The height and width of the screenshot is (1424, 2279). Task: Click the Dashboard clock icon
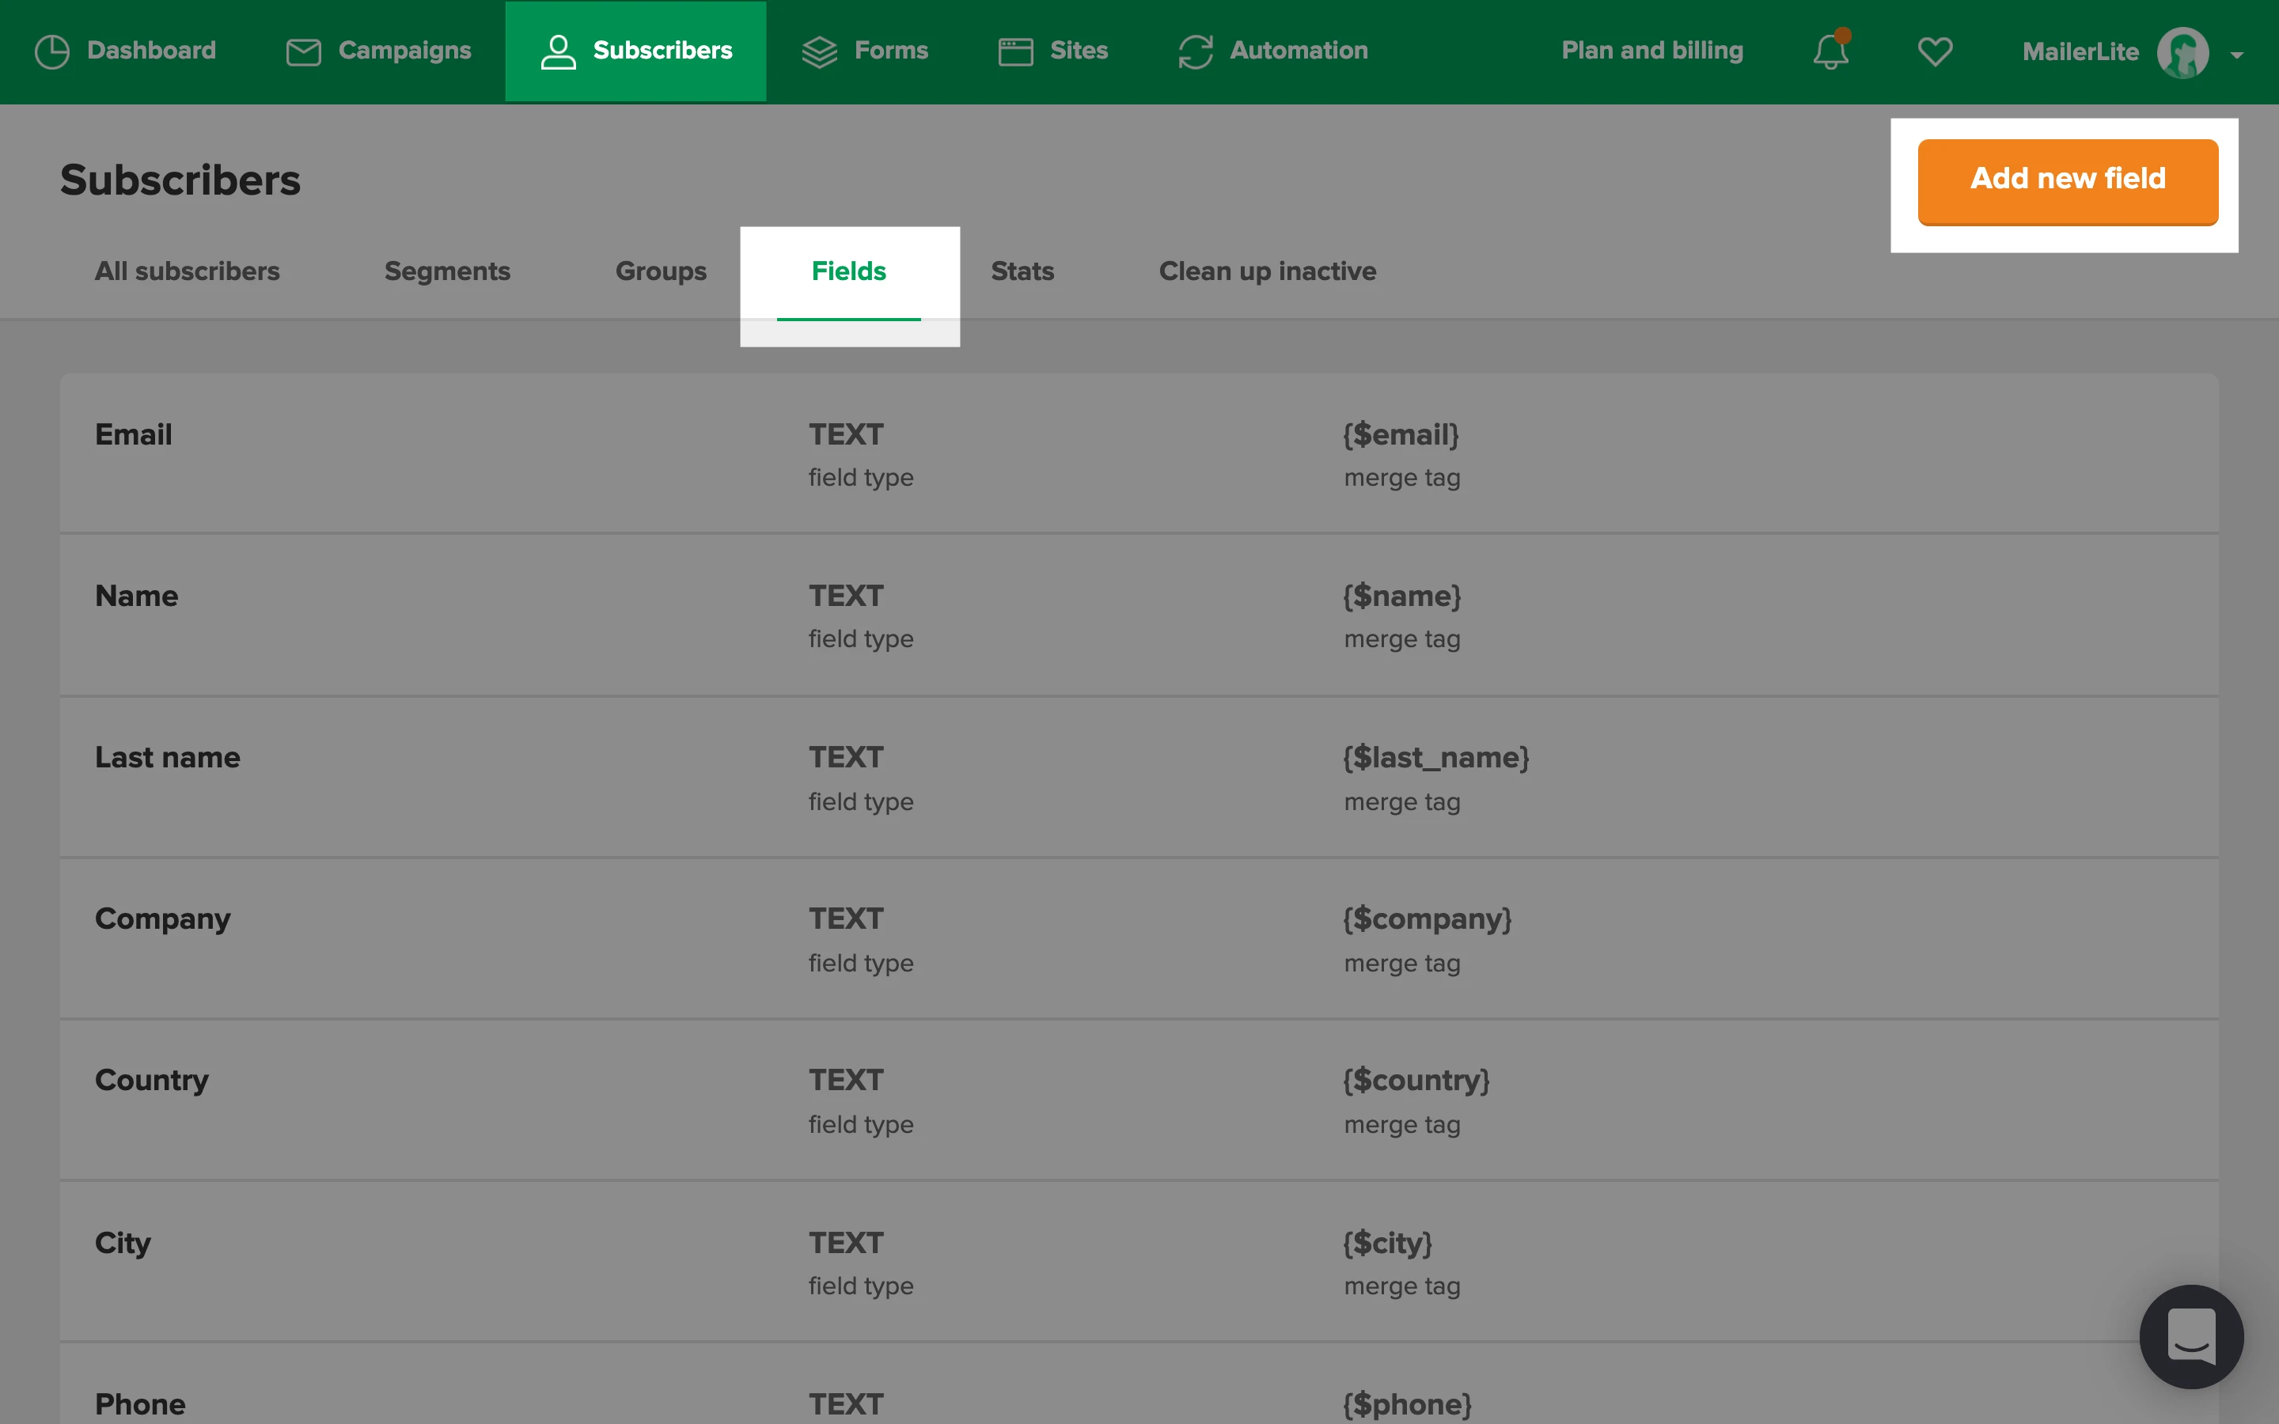(51, 51)
